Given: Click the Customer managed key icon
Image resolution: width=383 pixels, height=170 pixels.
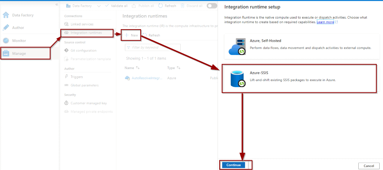Looking at the screenshot, I should pyautogui.click(x=66, y=103).
